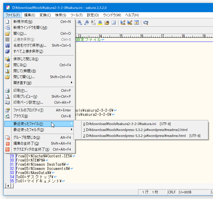Open the 検索(S) menu
The height and width of the screenshot is (199, 213).
click(x=61, y=15)
